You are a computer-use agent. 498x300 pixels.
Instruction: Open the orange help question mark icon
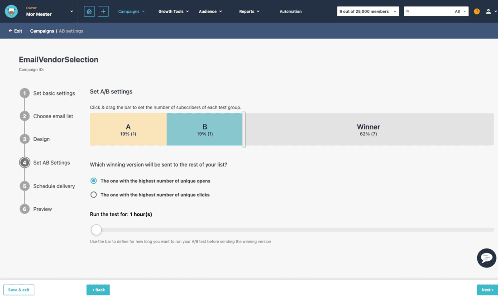pyautogui.click(x=477, y=11)
